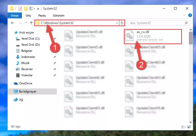The image size is (196, 136).
Task: Minimize the System32 window
Action: coord(164,8)
